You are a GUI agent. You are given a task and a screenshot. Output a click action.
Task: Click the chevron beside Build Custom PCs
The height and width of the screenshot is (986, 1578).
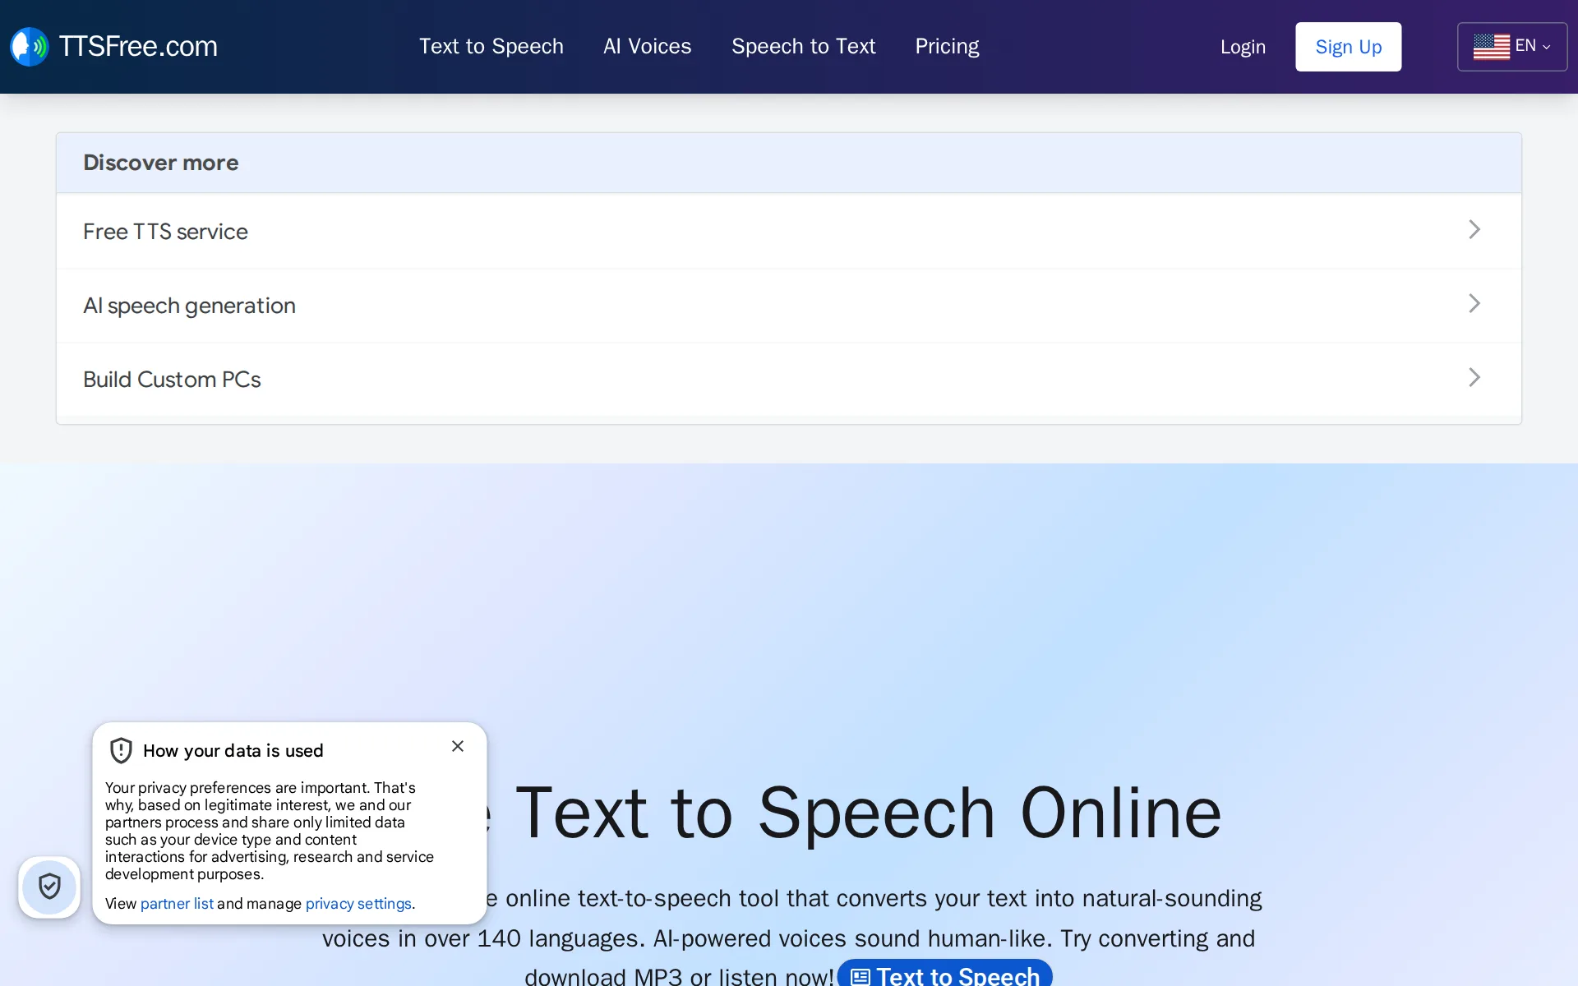pos(1474,377)
